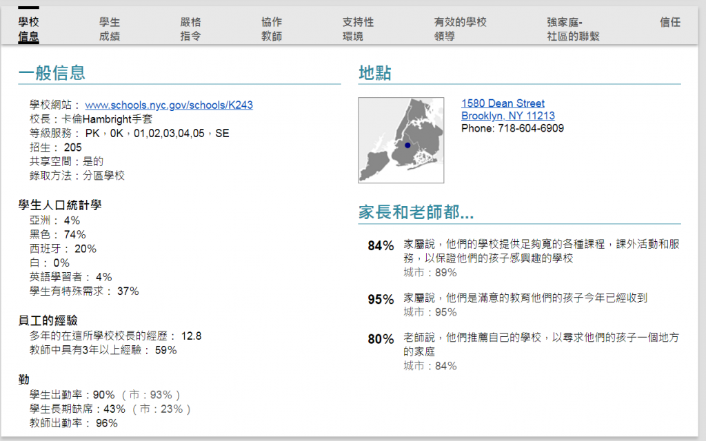Viewport: 706px width, 441px height.
Task: Click the 學生出勤率:90% attendance line
Action: 105,395
